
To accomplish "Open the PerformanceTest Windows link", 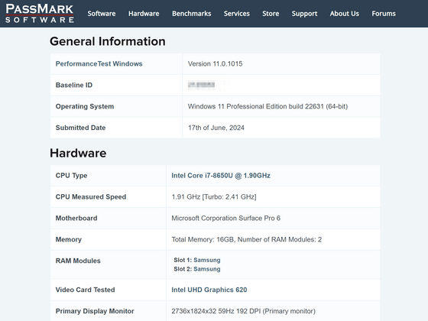I will [99, 64].
